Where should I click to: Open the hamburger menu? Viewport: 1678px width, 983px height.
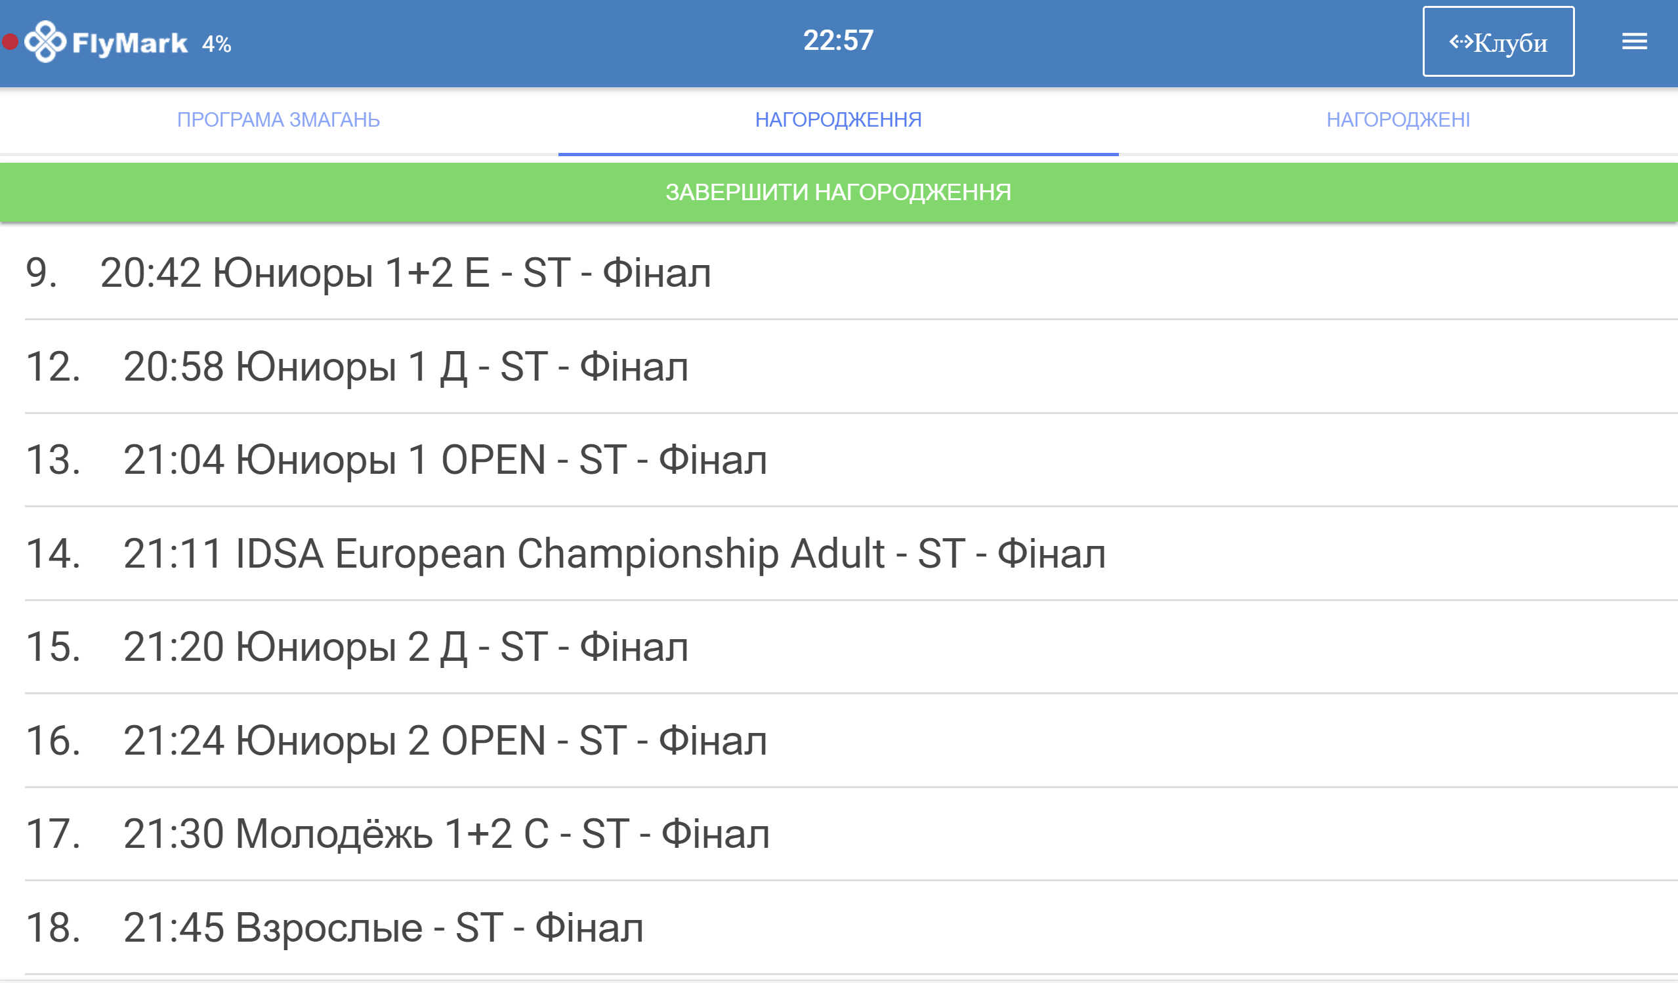tap(1634, 42)
